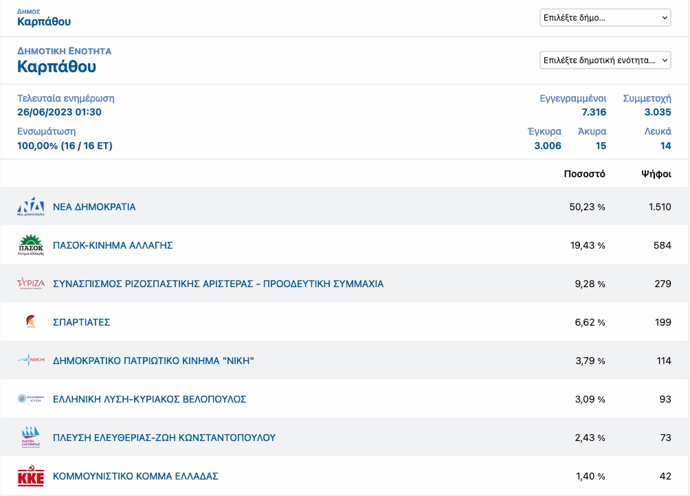Viewport: 690px width, 496px height.
Task: Open ΕΛΛΗΝΙΚΗ ΛΥΣΗ-ΚΥΡΙΑΚΟΣ ΒΕΛΟΠΟΥΛΟΣ link
Action: [150, 399]
